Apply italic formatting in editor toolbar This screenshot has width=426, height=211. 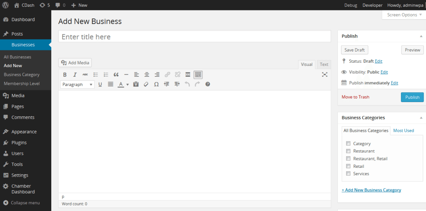[x=75, y=75]
